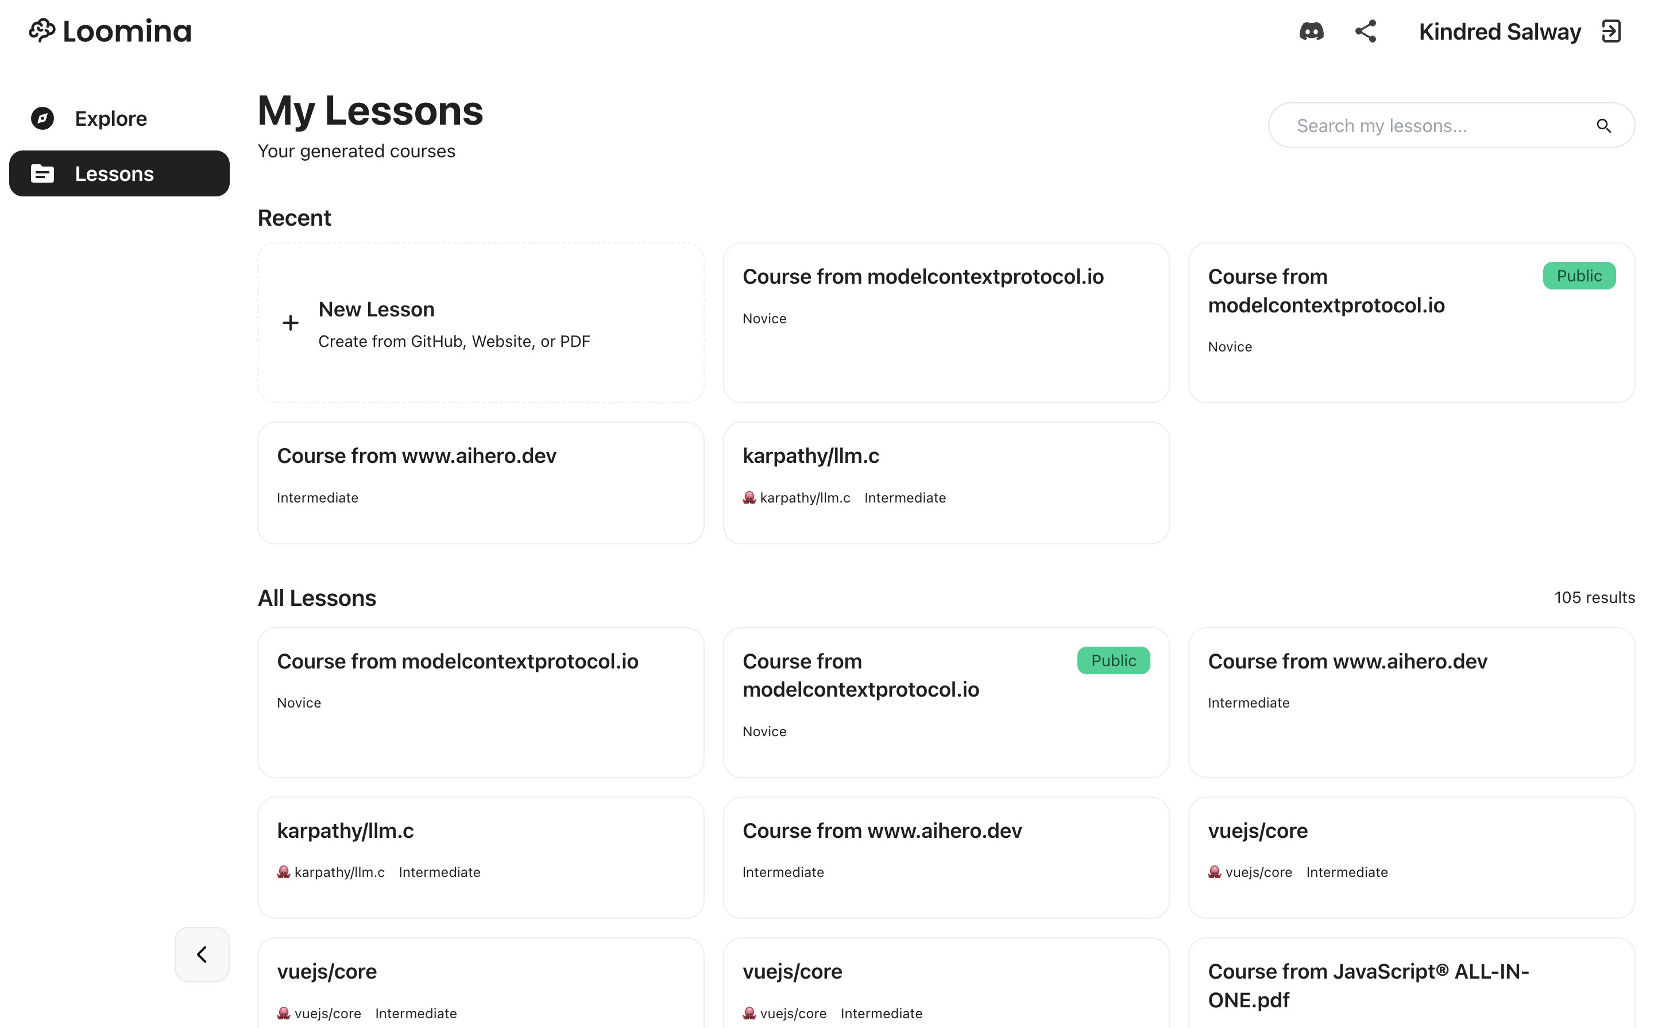Click Public badge on recent modelcontextprotocol course
Screen dimensions: 1654x1028
pyautogui.click(x=1579, y=276)
